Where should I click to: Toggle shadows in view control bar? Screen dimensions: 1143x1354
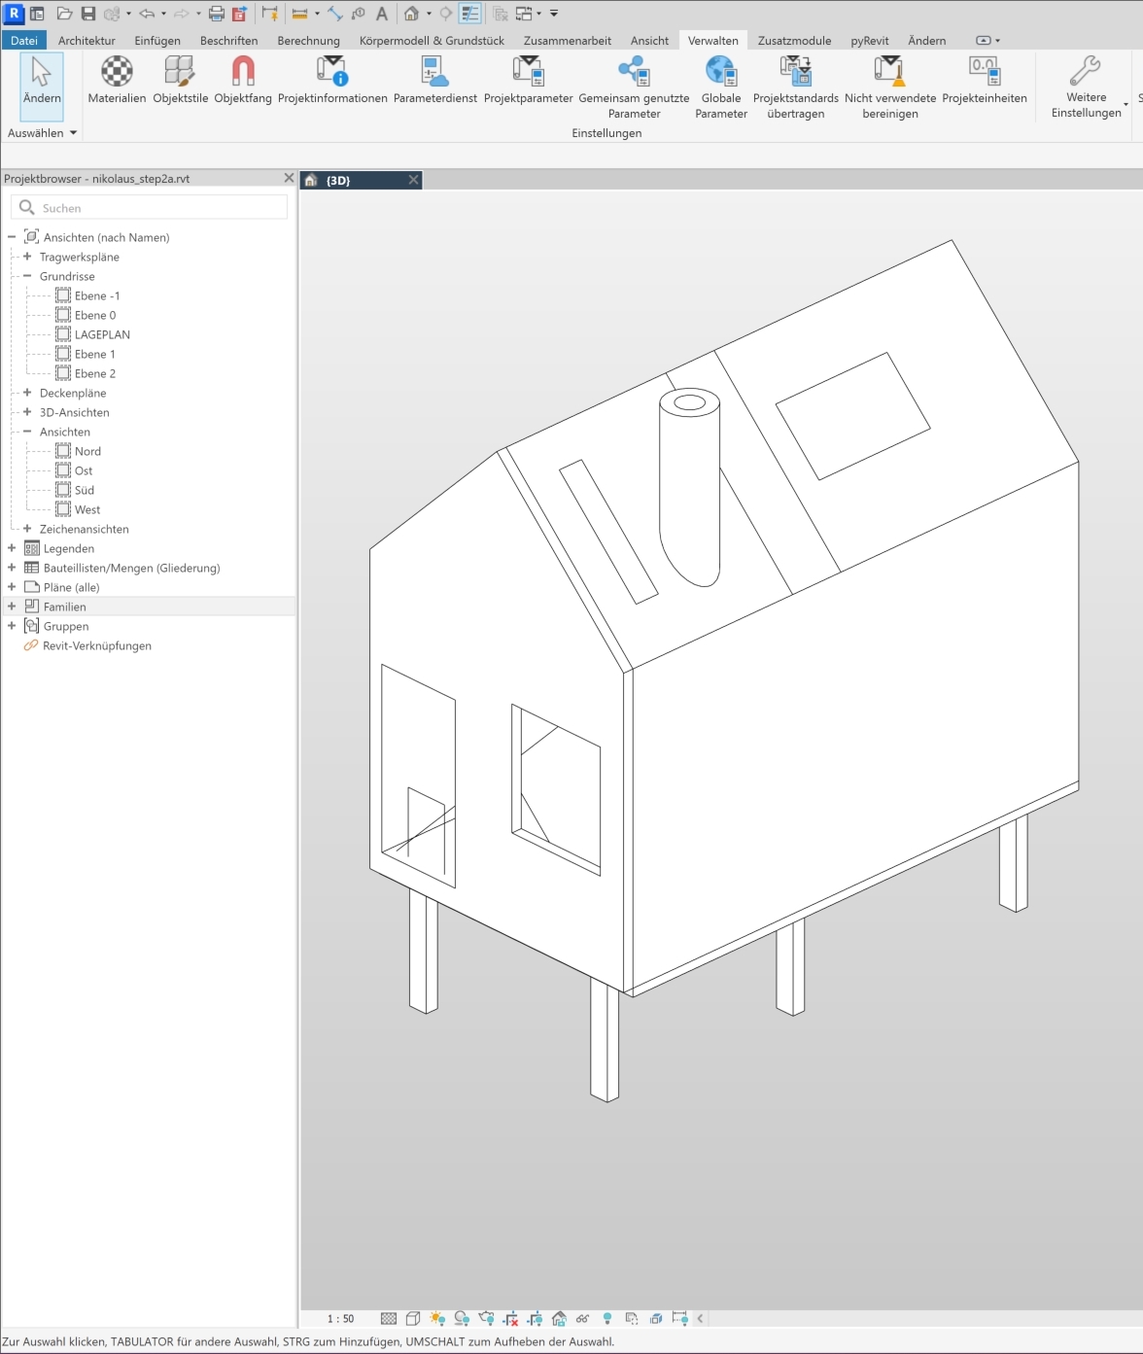(462, 1319)
